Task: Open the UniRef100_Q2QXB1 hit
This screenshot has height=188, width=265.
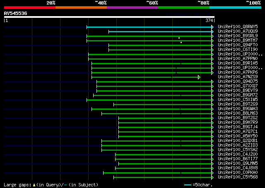Action: tap(238, 141)
